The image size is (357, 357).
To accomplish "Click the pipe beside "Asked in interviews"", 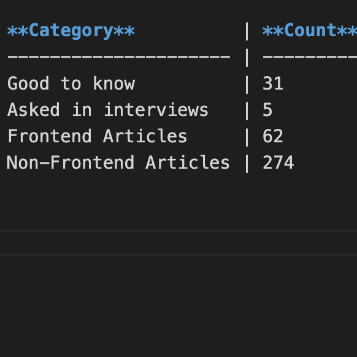I will click(247, 110).
